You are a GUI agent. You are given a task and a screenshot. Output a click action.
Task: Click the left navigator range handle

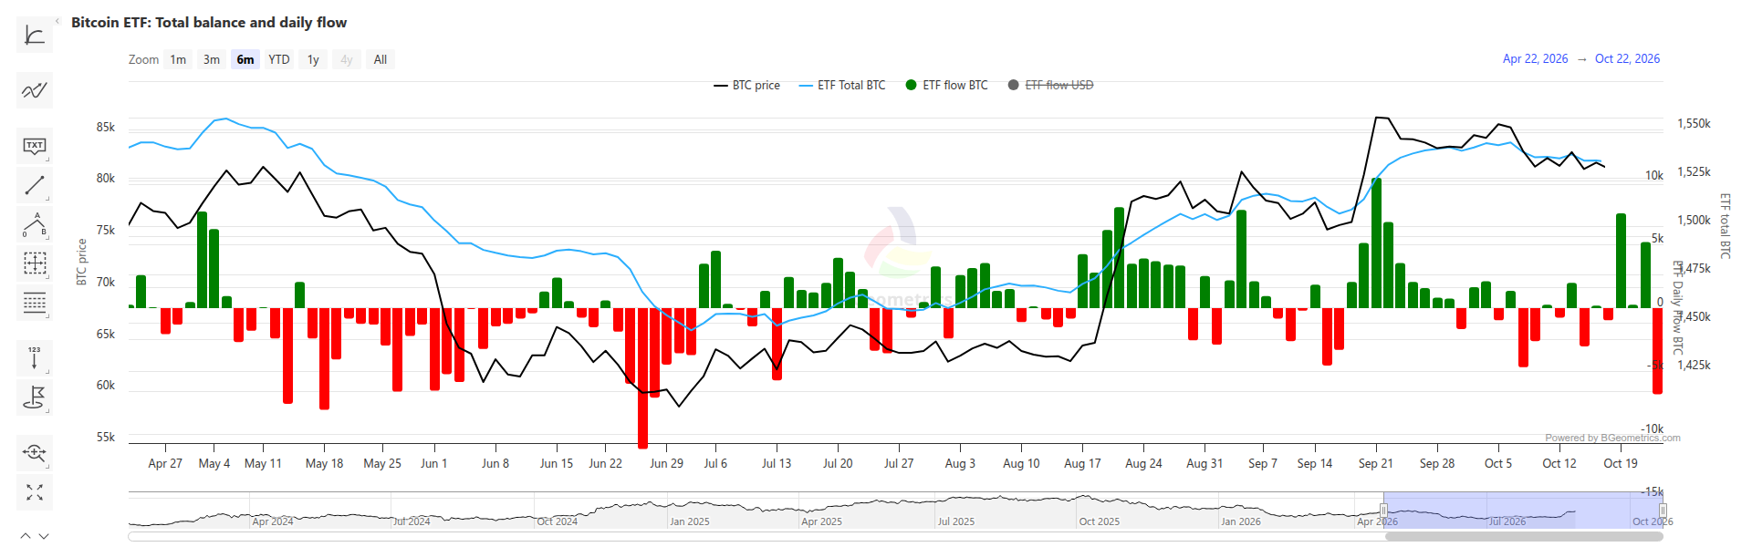click(1383, 511)
